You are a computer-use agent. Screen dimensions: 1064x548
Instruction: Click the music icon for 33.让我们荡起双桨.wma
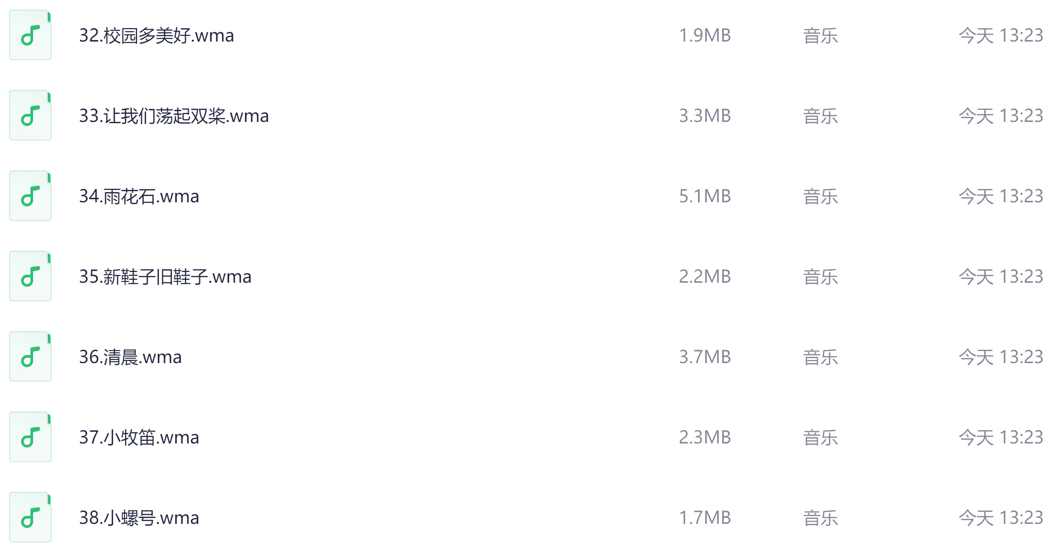click(x=30, y=116)
